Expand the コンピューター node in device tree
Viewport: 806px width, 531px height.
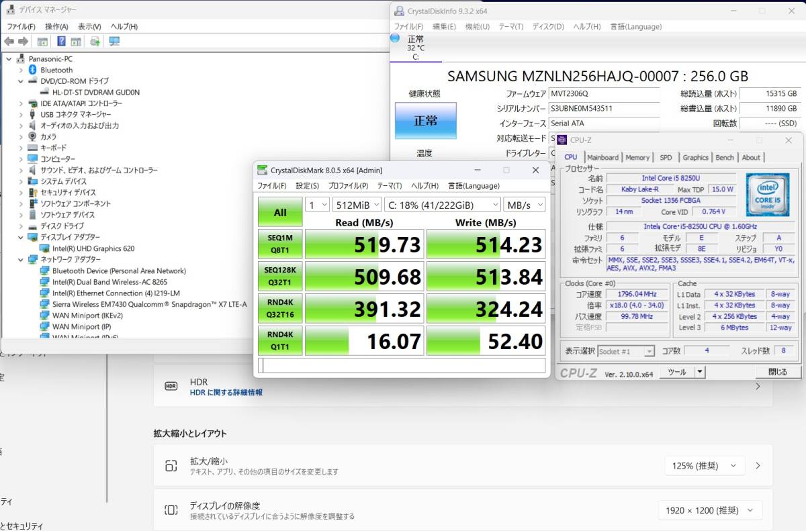(20, 159)
